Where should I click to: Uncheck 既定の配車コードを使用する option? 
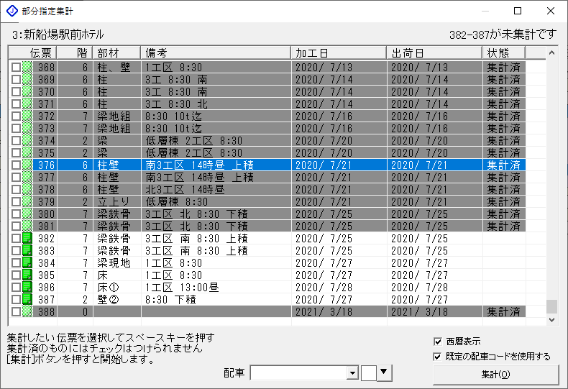point(438,357)
